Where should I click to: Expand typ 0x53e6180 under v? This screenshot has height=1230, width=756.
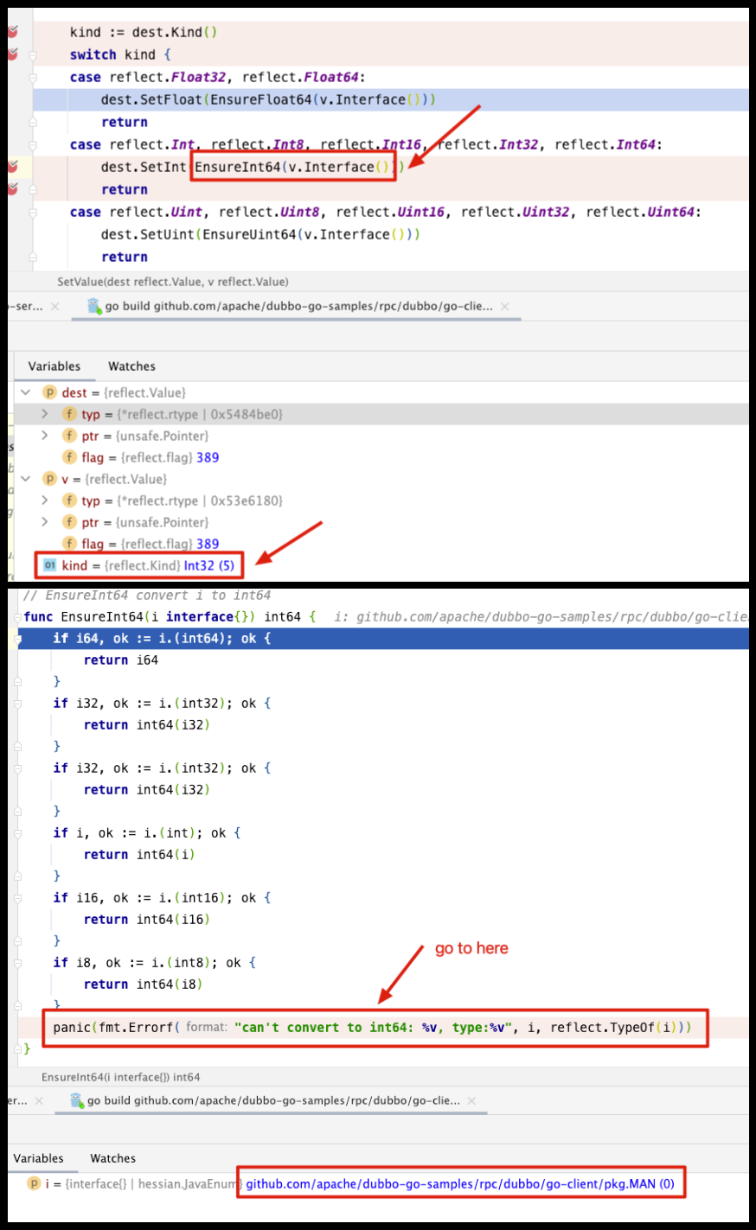[45, 500]
